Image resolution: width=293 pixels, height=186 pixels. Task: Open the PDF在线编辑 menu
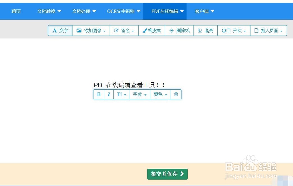pos(165,11)
